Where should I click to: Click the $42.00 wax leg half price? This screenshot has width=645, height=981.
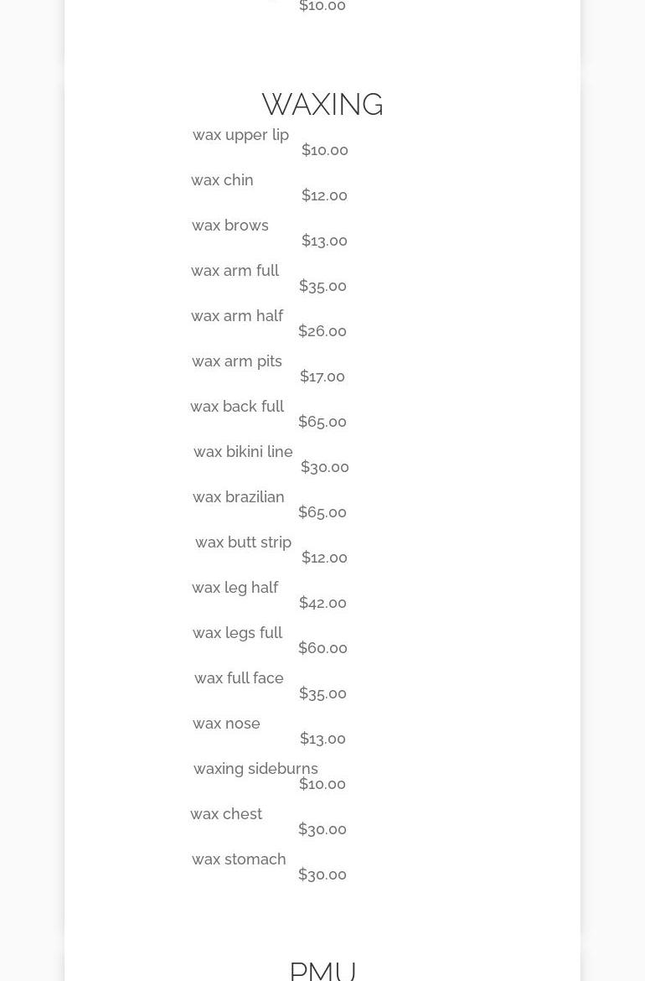point(322,603)
